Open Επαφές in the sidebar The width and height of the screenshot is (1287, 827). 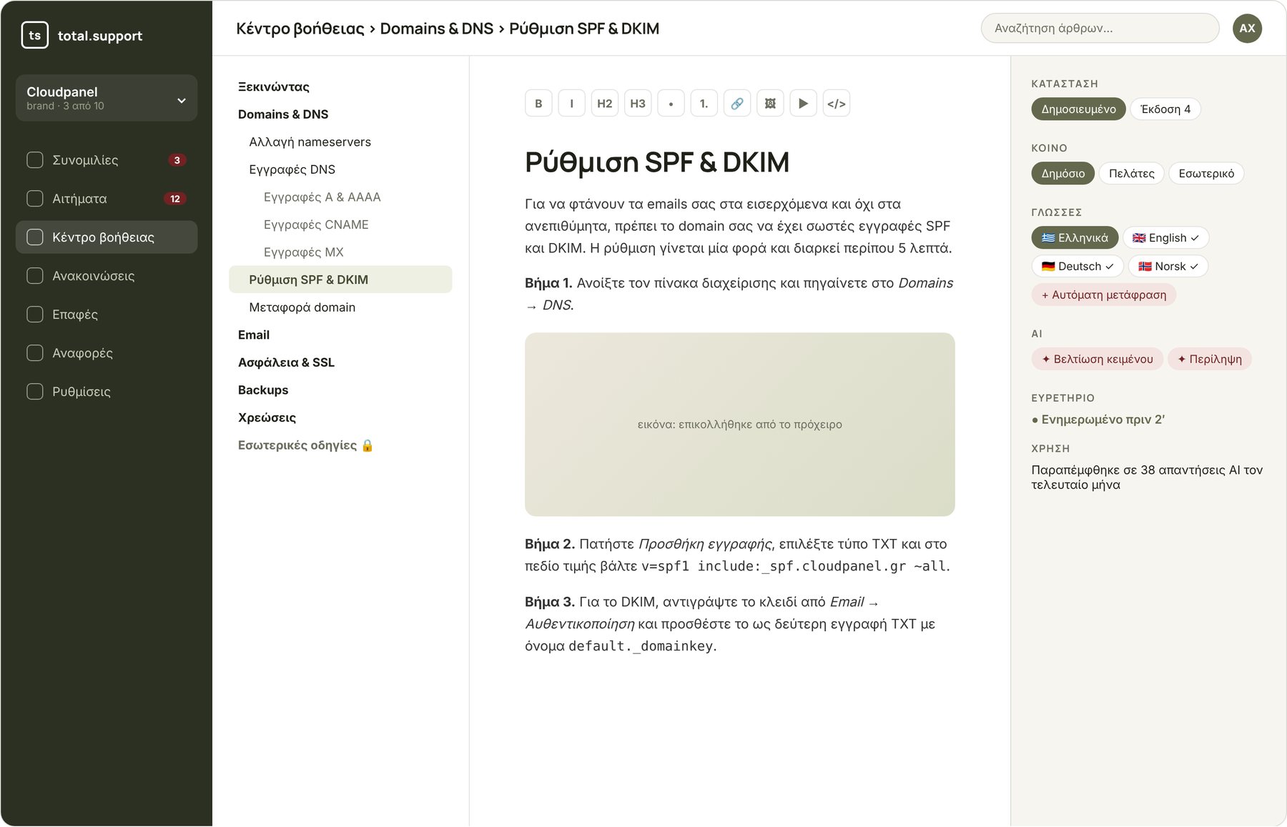point(107,315)
